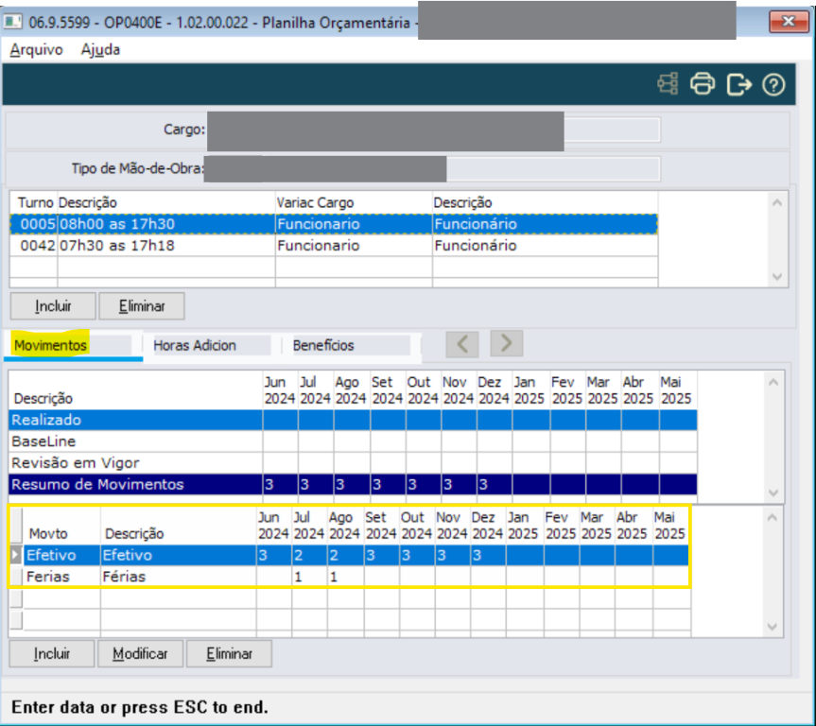Viewport: 816px width, 726px height.
Task: Click Eliminar button below the Turno table
Action: click(142, 306)
